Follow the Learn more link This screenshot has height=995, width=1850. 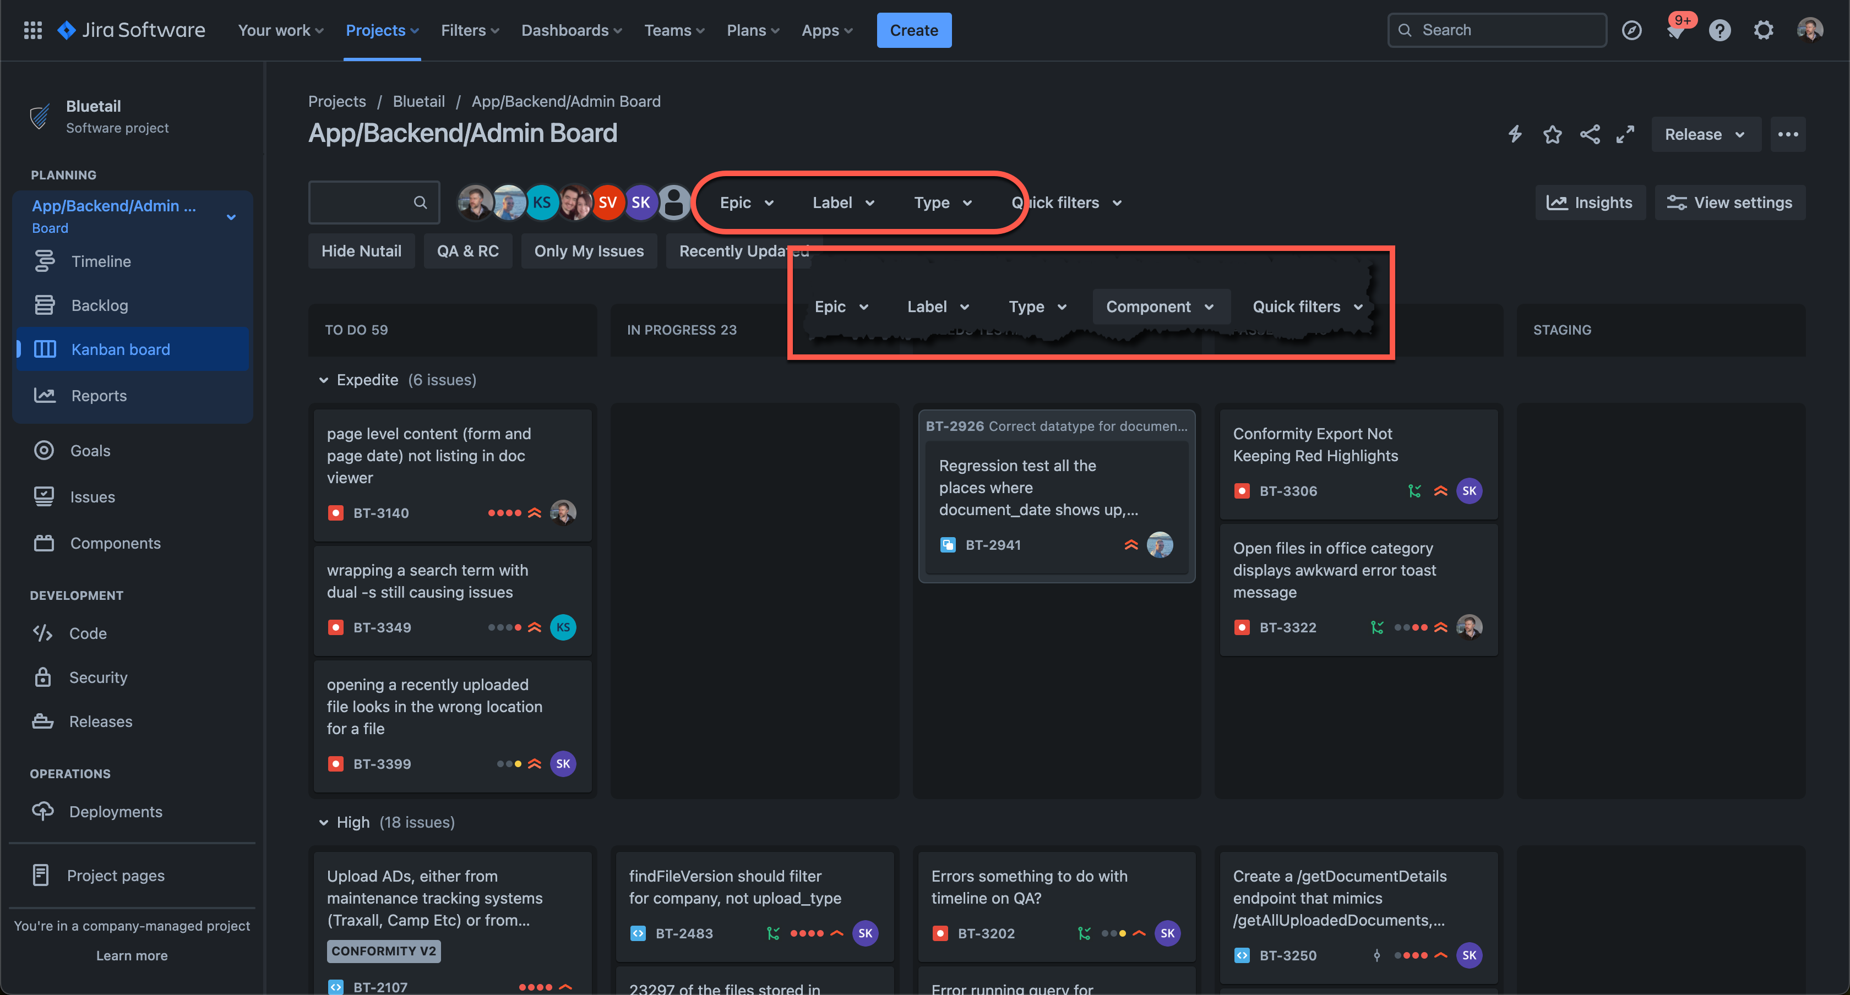(132, 955)
